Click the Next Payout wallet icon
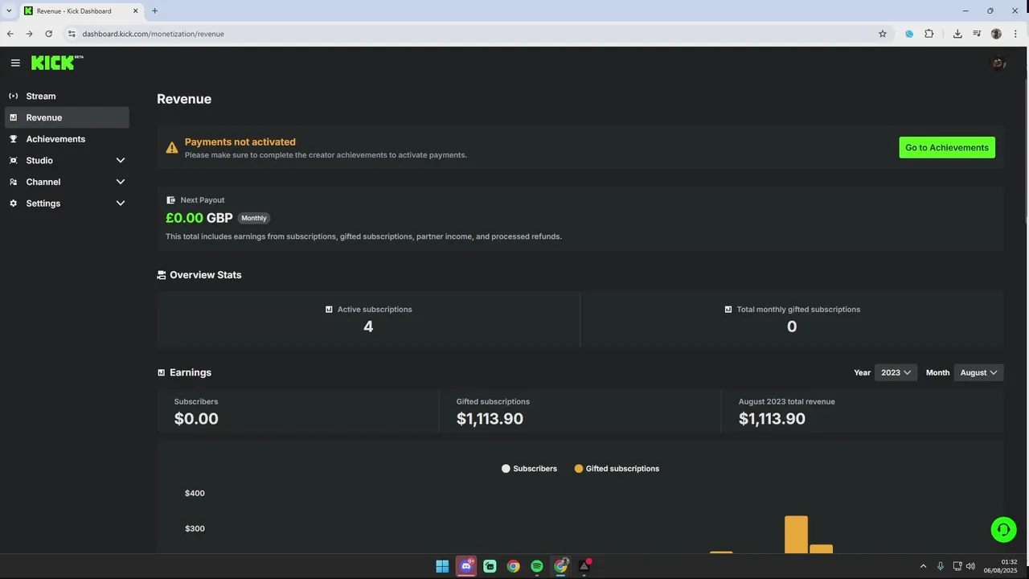Screen dimensions: 1029x579 click(x=170, y=200)
